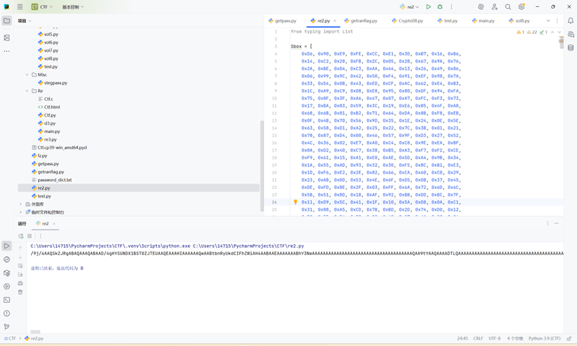Viewport: 577px width, 346px height.
Task: Open the AI chat tool window
Action: pyautogui.click(x=570, y=34)
